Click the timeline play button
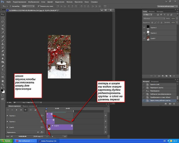 (17, 110)
